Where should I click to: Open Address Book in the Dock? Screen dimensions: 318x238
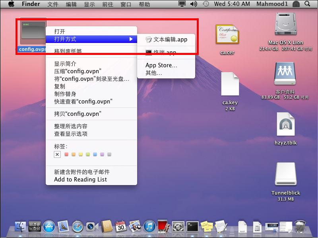tap(107, 226)
